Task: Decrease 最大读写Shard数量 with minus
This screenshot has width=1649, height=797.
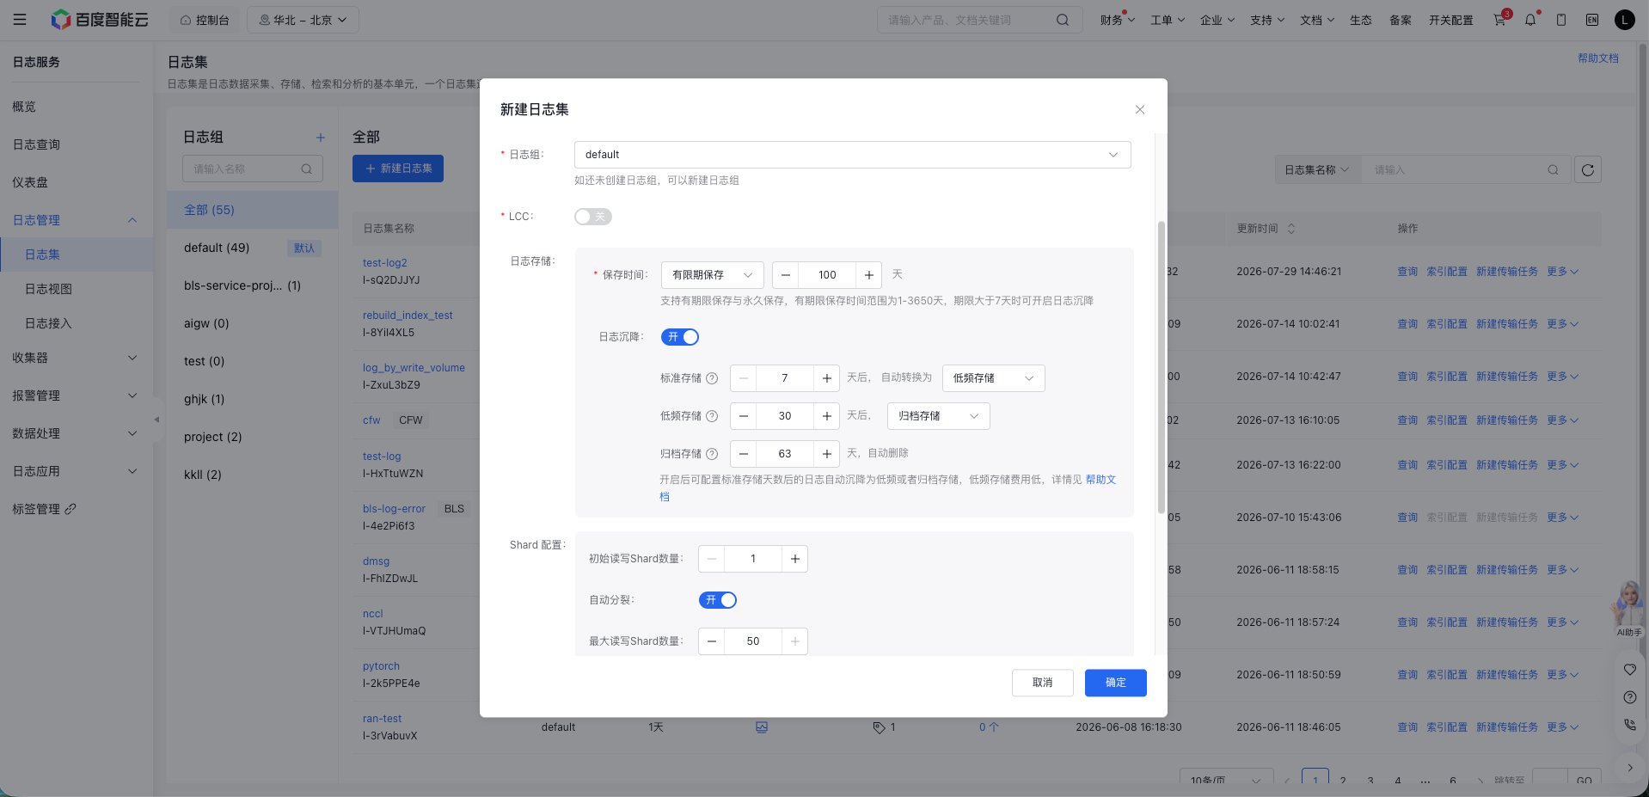Action: [x=712, y=641]
